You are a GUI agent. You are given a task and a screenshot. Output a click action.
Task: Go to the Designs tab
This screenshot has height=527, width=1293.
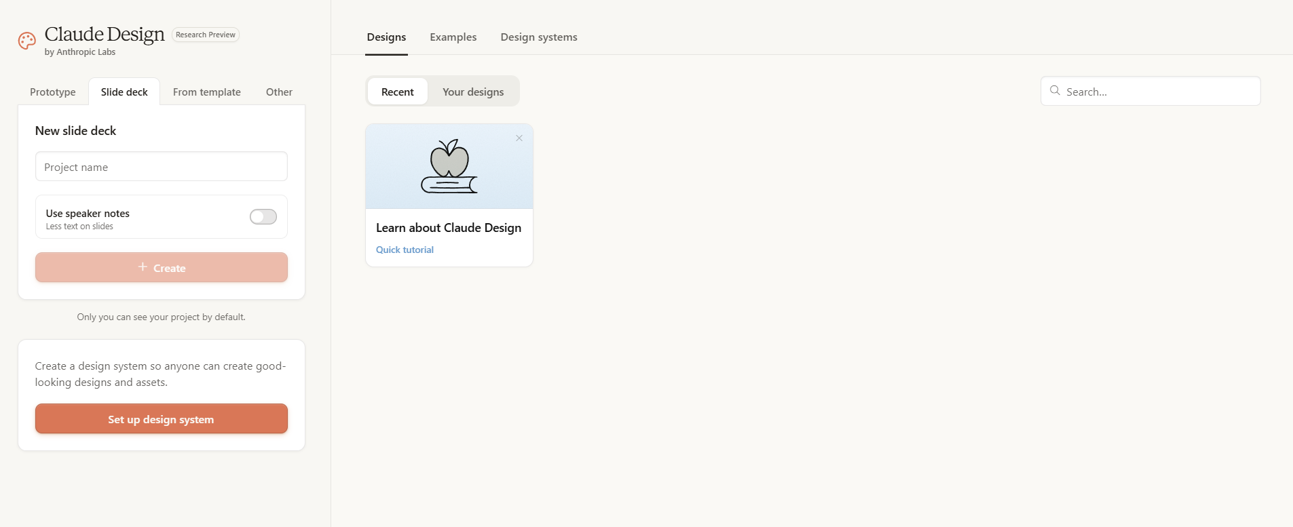point(386,37)
